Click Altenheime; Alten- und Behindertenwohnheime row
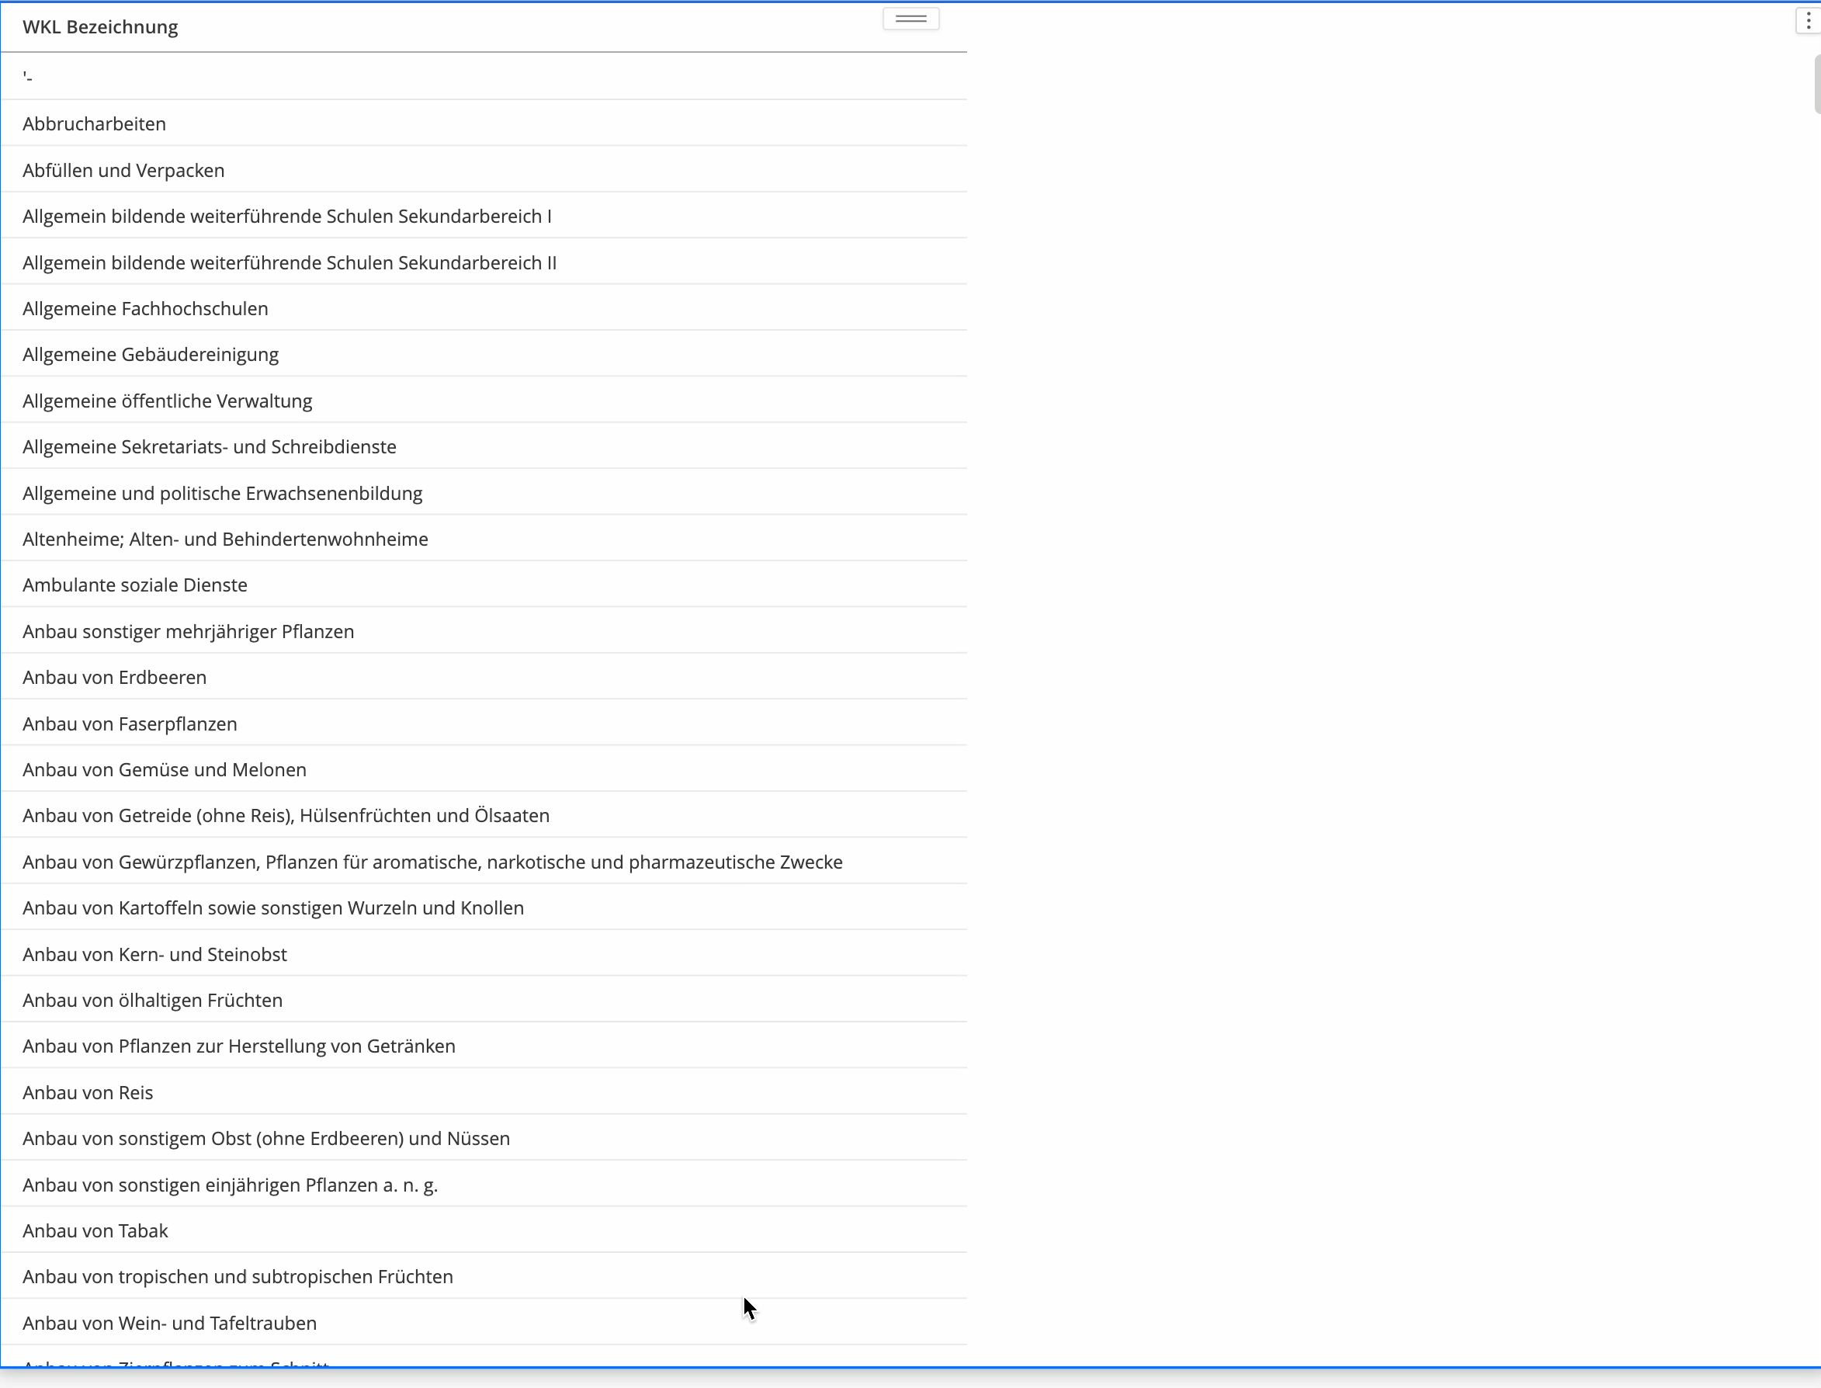Image resolution: width=1821 pixels, height=1388 pixels. (x=225, y=540)
